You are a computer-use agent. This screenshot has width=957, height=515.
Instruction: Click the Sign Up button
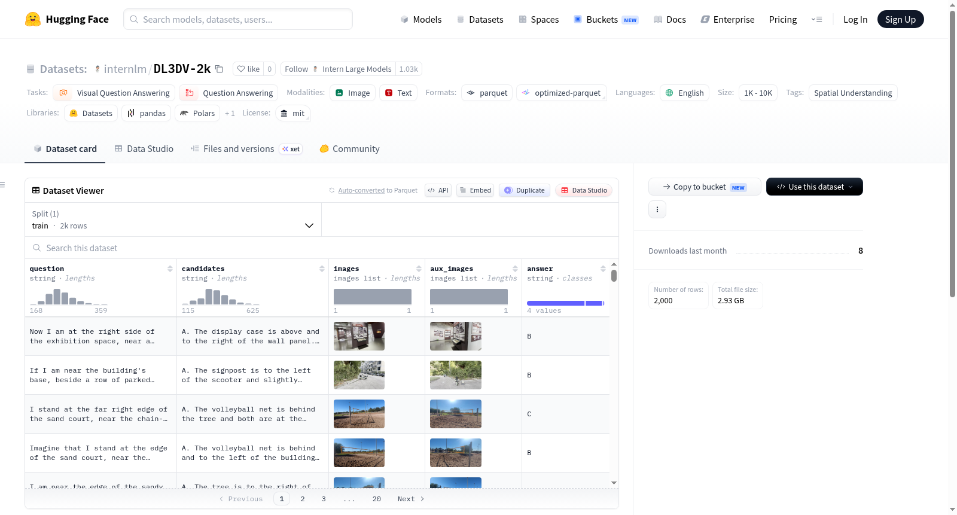coord(900,19)
